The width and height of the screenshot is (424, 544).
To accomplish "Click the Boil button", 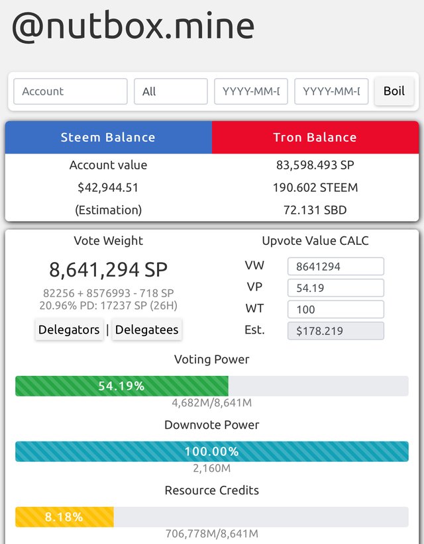I will (394, 91).
